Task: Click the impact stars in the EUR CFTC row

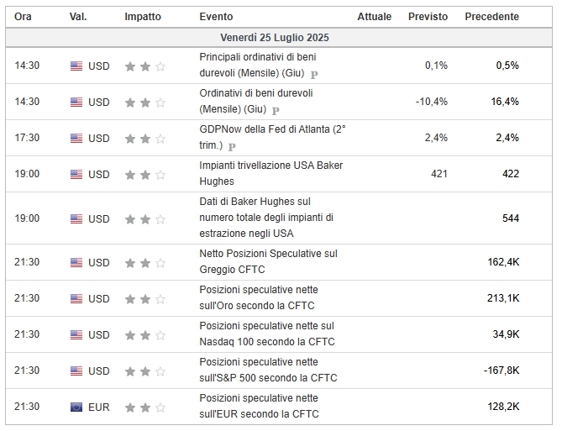Action: point(145,407)
